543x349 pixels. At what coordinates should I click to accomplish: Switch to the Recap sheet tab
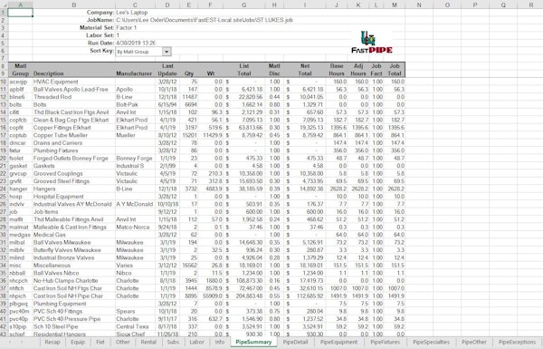coord(52,342)
